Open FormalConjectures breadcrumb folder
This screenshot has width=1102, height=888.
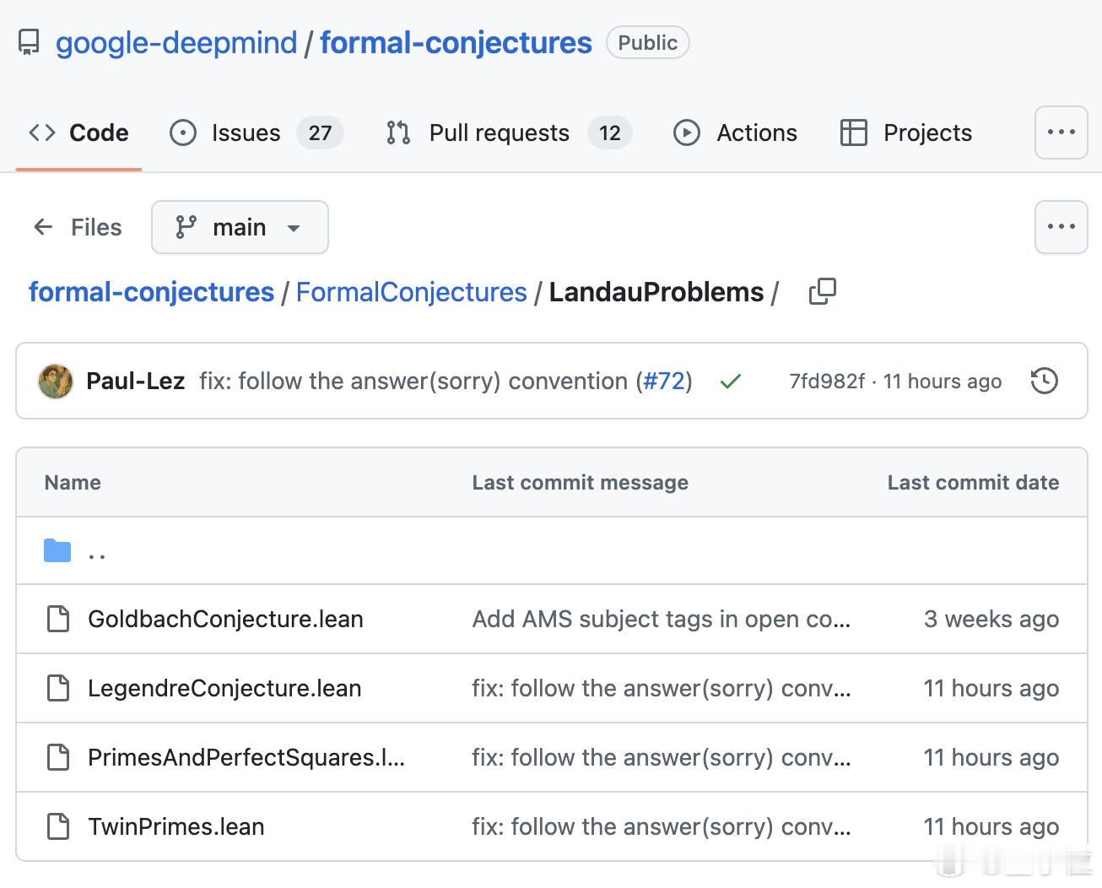pos(411,292)
